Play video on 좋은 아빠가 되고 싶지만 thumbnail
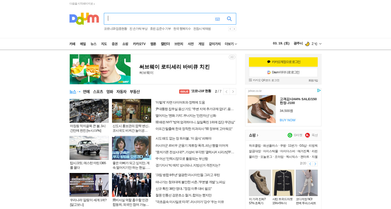The image size is (391, 209). click(x=146, y=155)
